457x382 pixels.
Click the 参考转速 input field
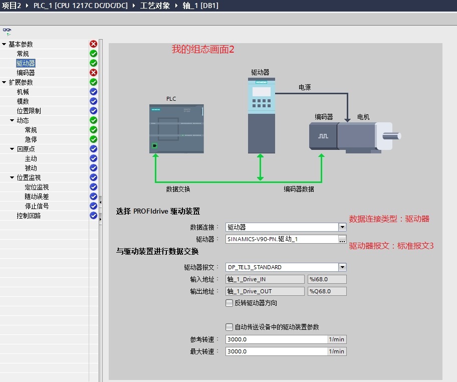(x=276, y=339)
